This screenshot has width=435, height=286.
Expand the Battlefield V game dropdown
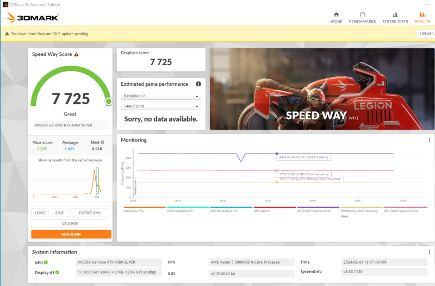[x=161, y=96]
